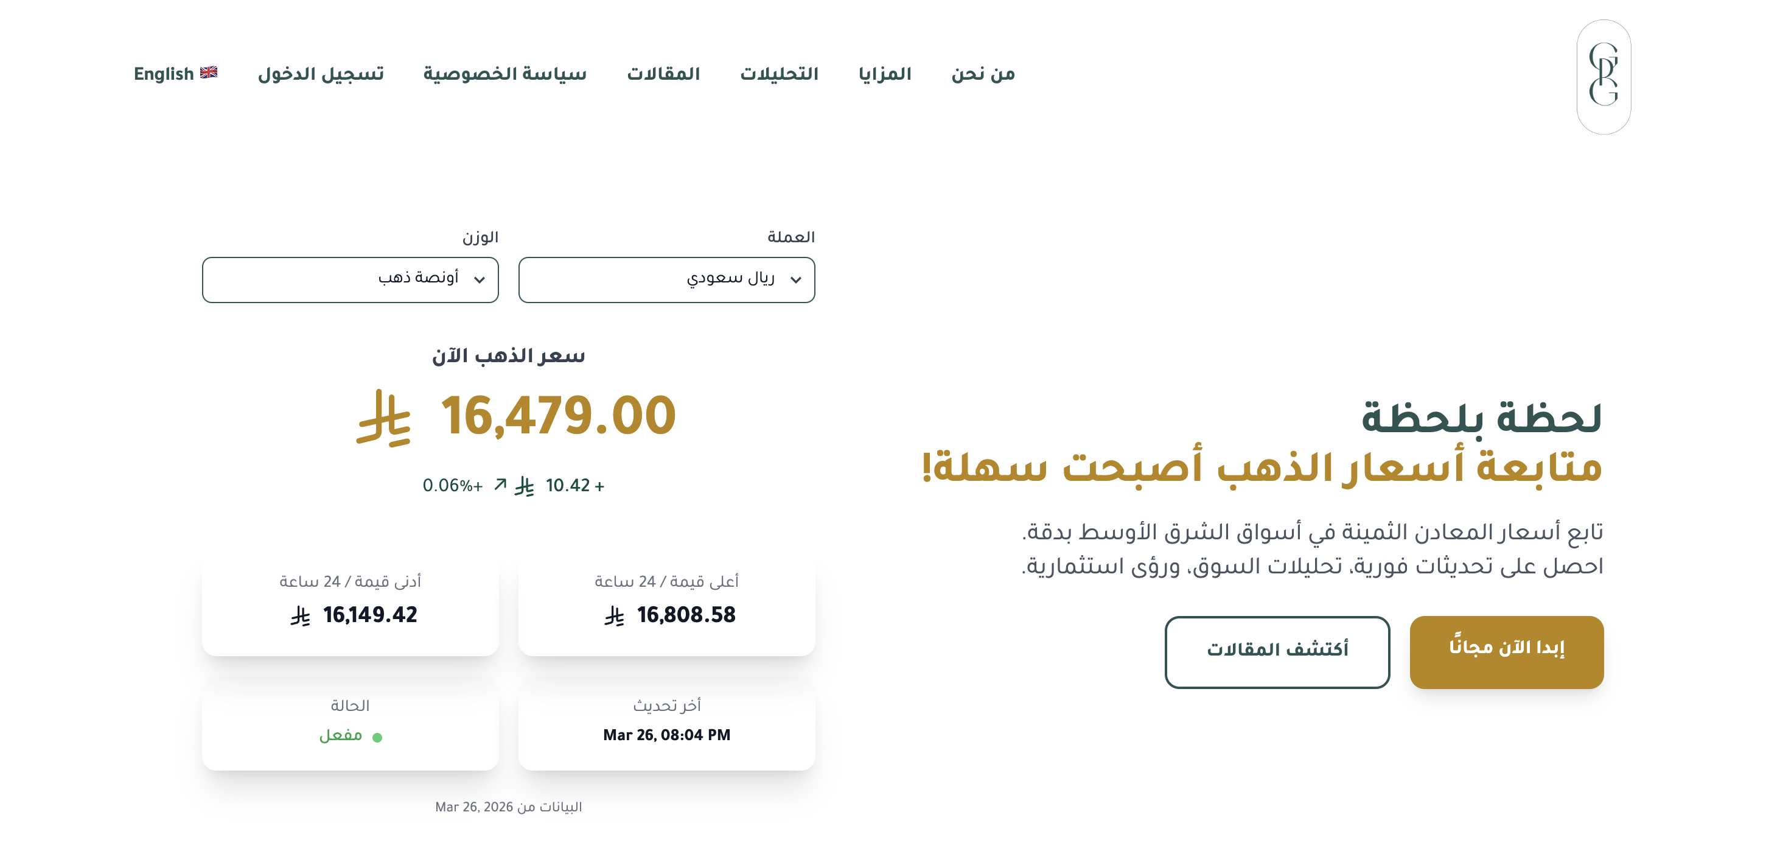
Task: Click the أكتشف المقالات button
Action: [x=1277, y=651]
